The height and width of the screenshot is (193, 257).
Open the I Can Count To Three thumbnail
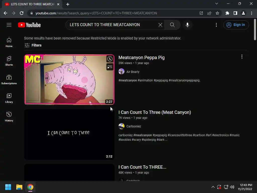tap(69, 134)
